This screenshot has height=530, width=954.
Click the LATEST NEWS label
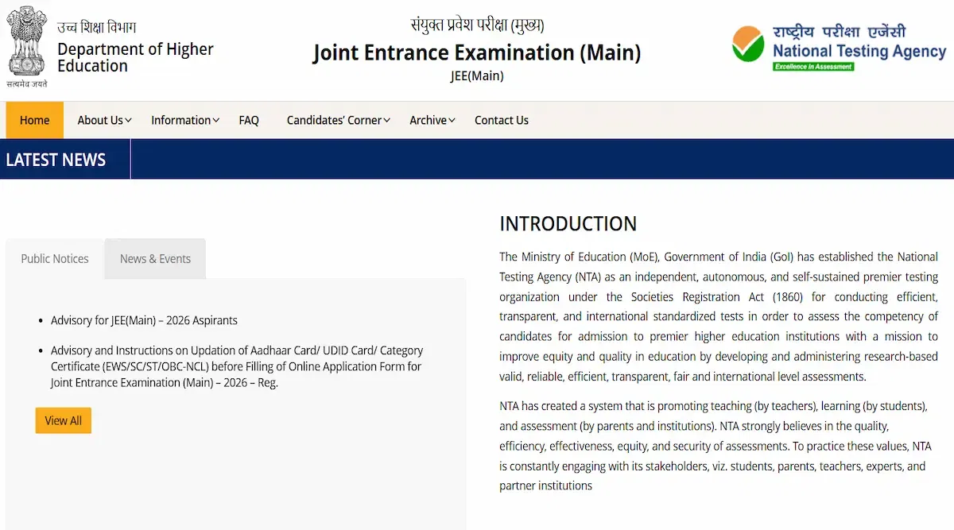pos(56,160)
